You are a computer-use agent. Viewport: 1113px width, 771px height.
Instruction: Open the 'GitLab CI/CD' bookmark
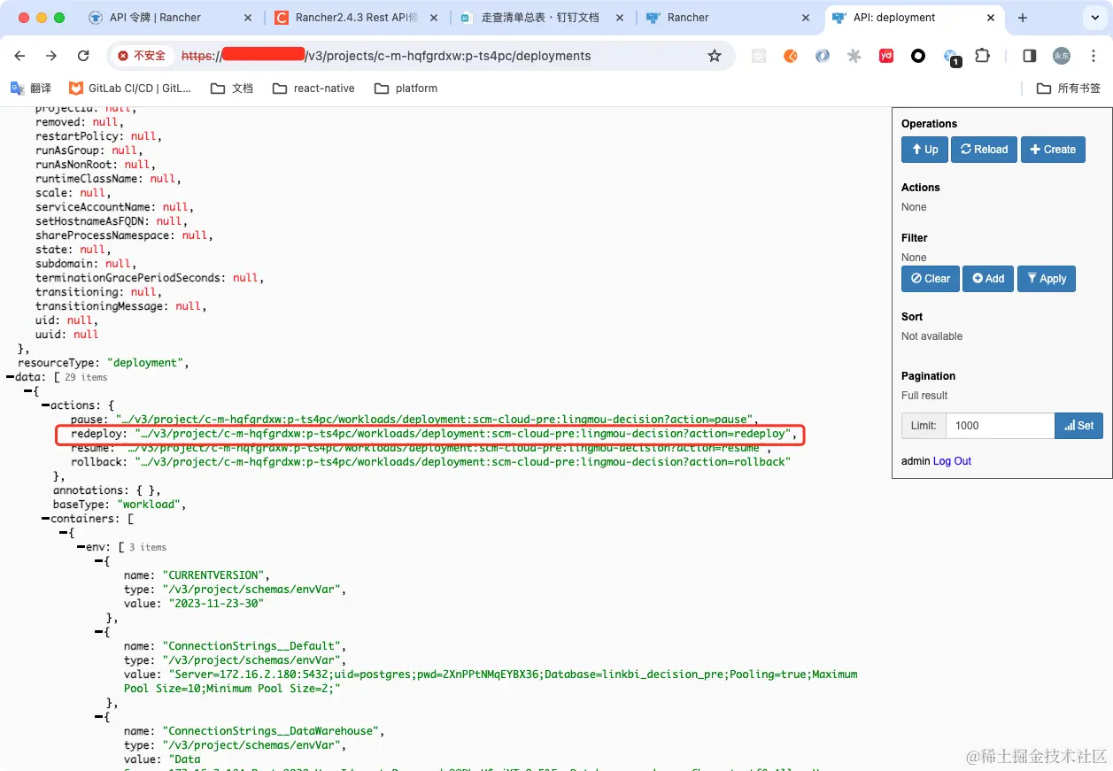[130, 89]
